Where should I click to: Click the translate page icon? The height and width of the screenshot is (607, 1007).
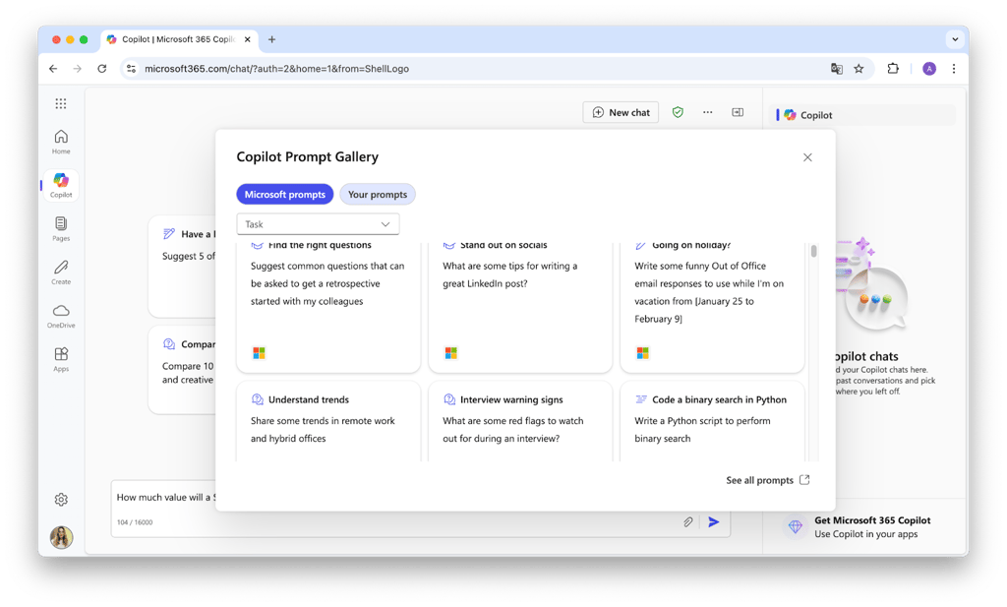(x=836, y=69)
